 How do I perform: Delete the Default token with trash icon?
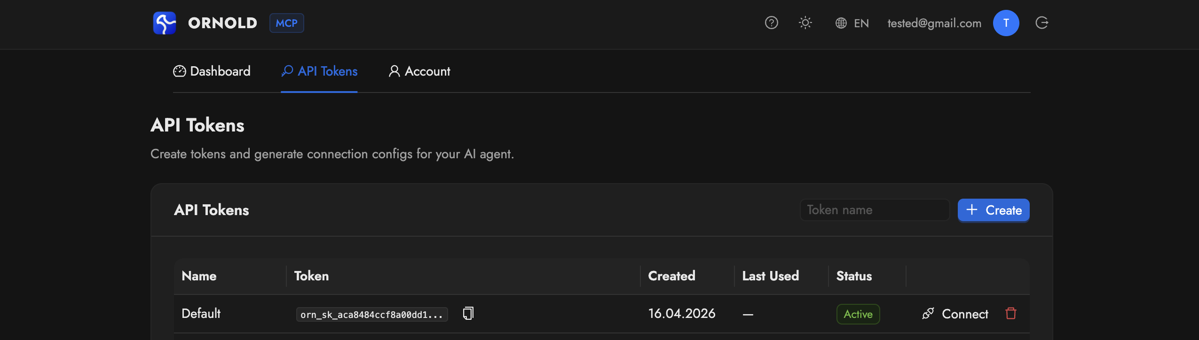[1010, 313]
